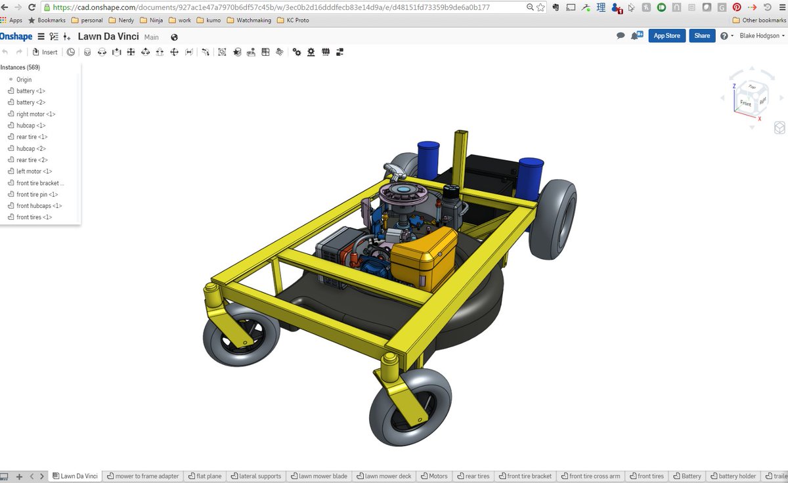Image resolution: width=788 pixels, height=483 pixels.
Task: Click the view cube Front face
Action: [745, 103]
